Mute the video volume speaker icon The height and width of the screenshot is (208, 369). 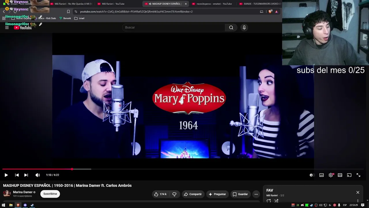click(x=37, y=175)
